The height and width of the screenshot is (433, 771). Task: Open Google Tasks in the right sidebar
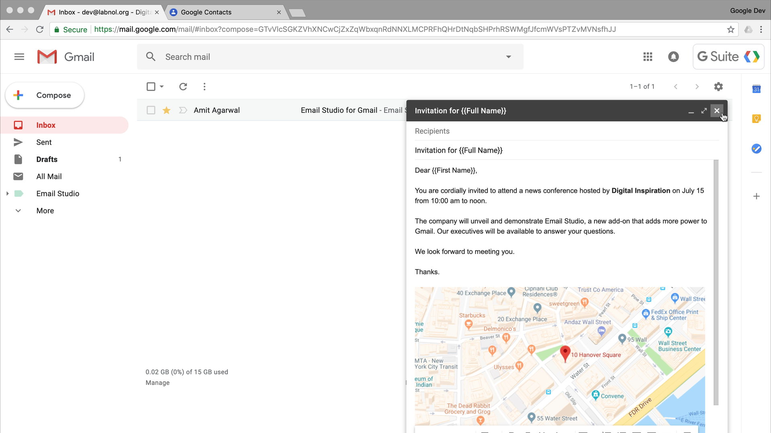coord(757,148)
